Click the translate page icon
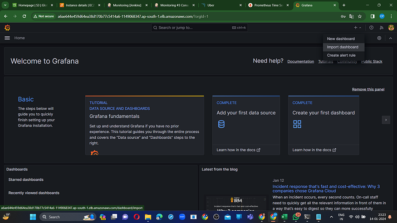 (x=352, y=16)
